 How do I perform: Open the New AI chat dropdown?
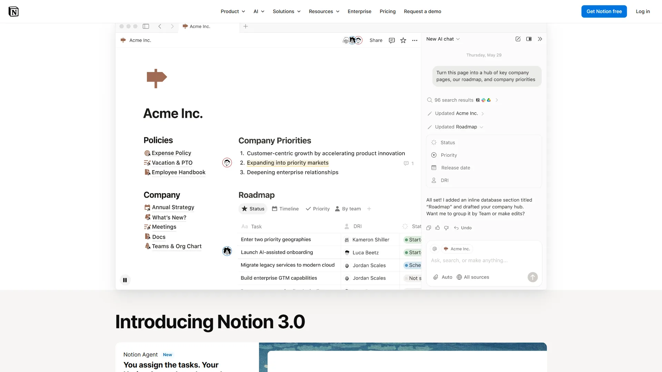pos(443,39)
